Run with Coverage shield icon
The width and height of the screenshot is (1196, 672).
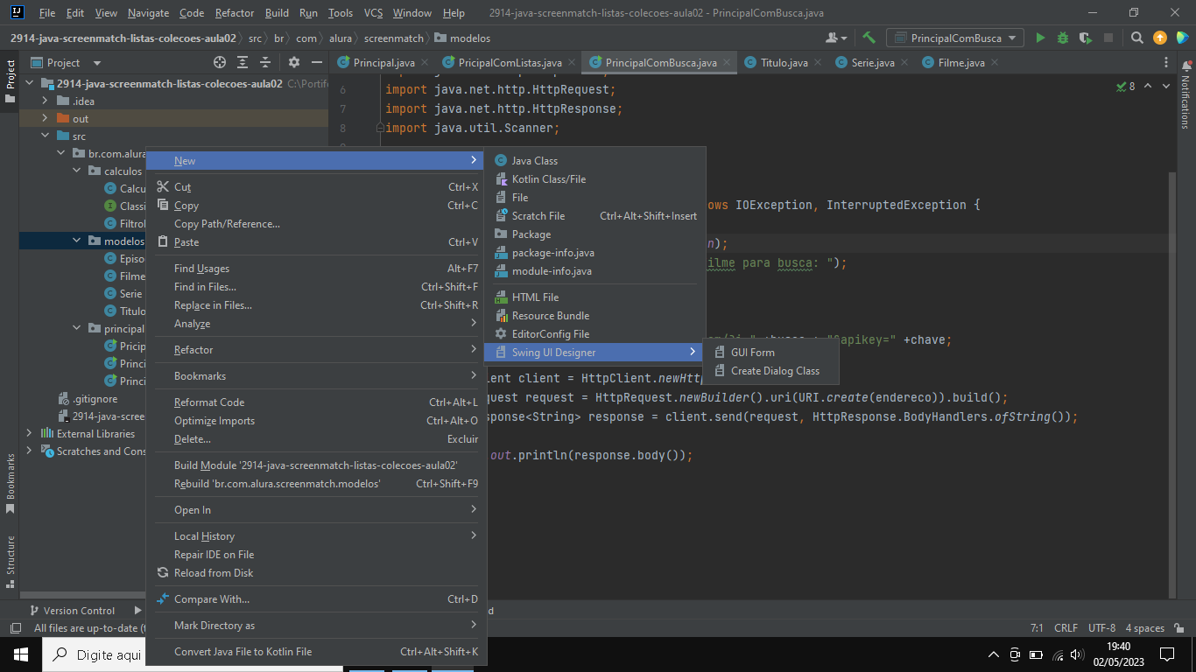[x=1086, y=38]
